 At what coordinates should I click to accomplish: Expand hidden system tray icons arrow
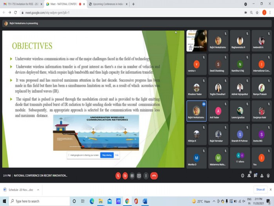click(214, 201)
